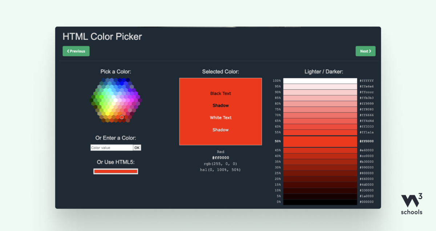Pick the white center hexagon of color wheel
Viewport: 436px width, 231px height.
pos(116,100)
